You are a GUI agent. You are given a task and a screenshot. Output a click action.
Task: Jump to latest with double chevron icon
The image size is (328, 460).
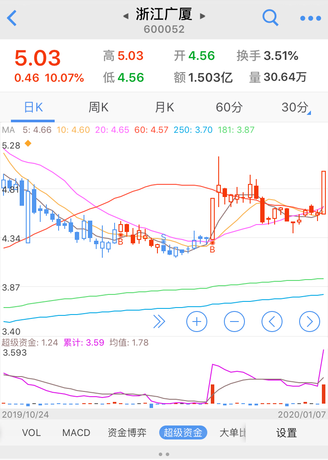[159, 322]
